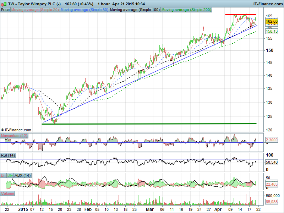Select the ADX (14) indicator label
The height and width of the screenshot is (213, 284).
22,175
